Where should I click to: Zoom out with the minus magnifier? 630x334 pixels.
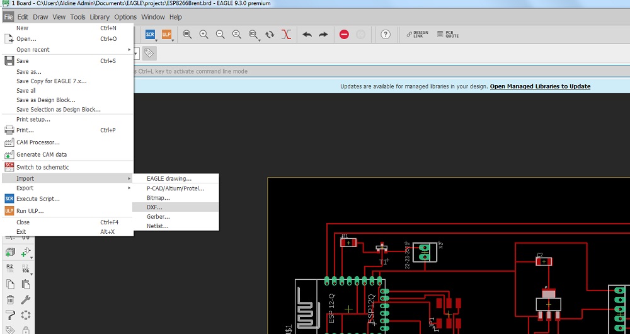[220, 35]
